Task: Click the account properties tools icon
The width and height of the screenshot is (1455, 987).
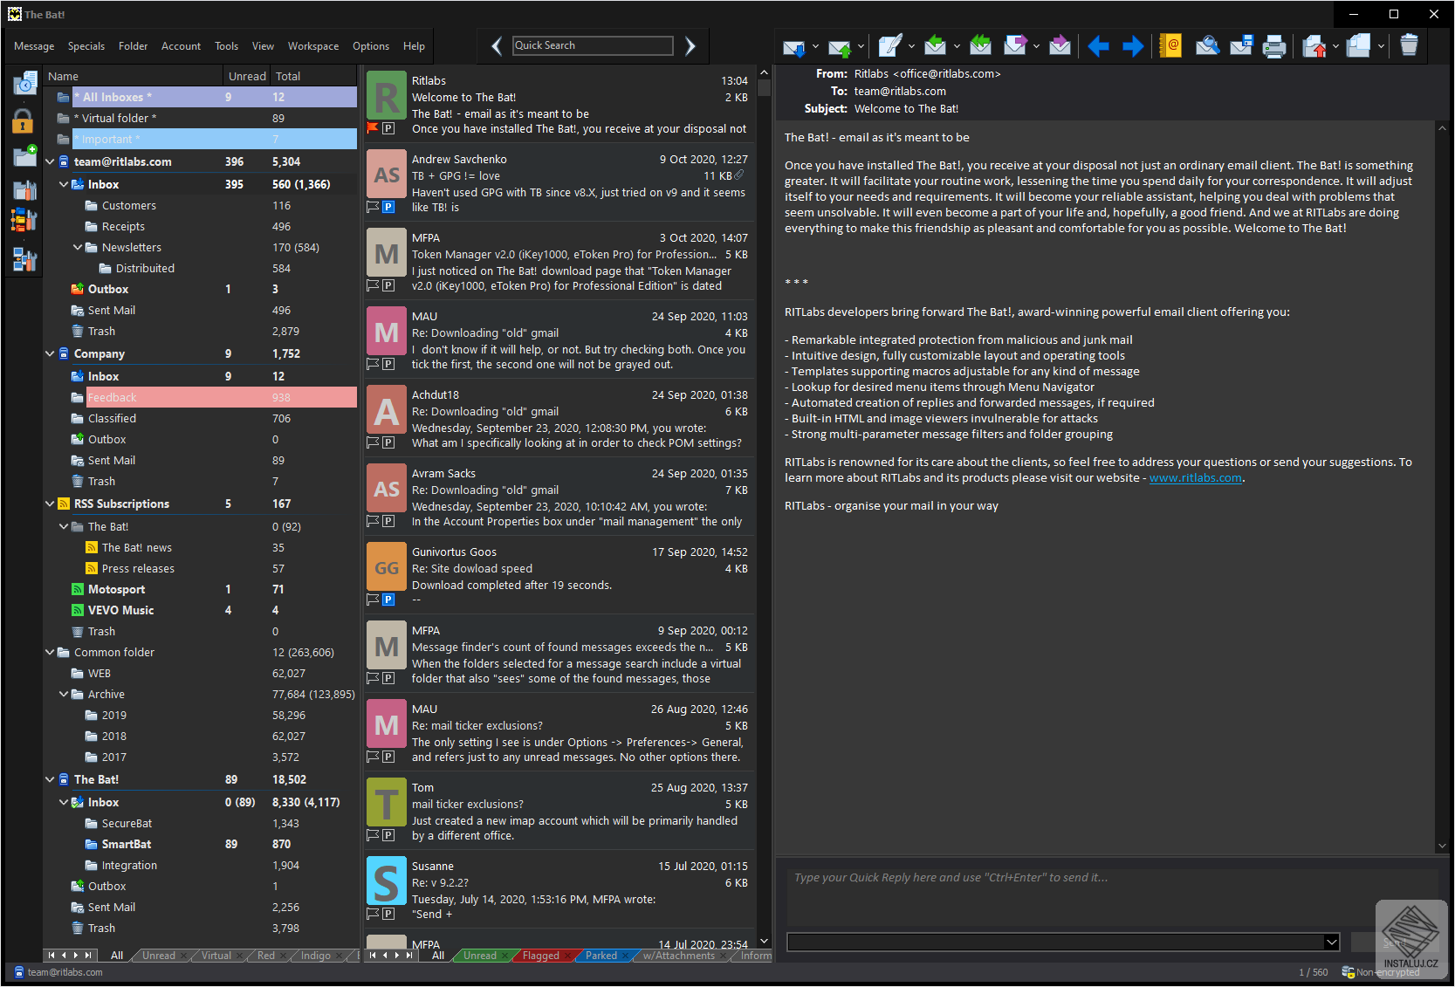Action: point(24,189)
